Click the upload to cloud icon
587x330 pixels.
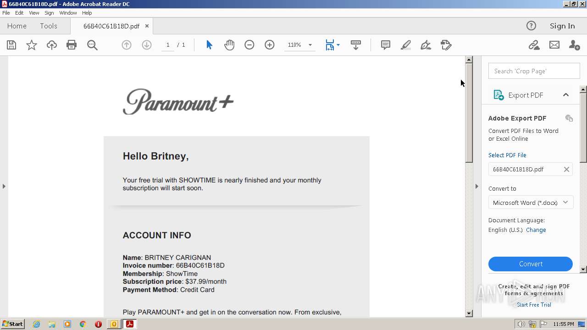52,45
